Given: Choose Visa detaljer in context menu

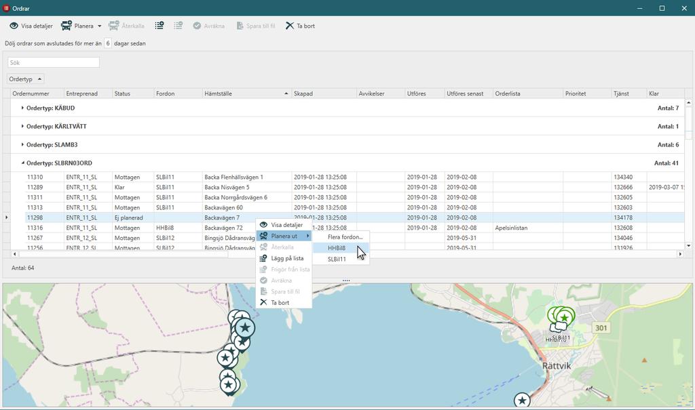Looking at the screenshot, I should 284,224.
